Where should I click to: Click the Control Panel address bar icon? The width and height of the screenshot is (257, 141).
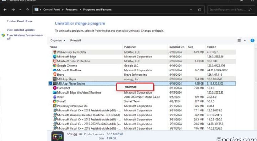36,10
